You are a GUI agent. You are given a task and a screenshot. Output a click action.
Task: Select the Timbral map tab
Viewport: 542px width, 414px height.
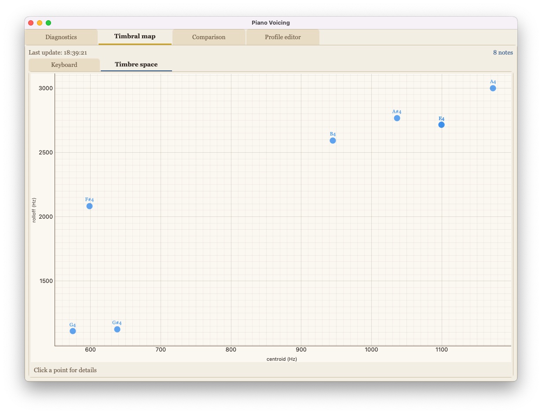(x=135, y=37)
